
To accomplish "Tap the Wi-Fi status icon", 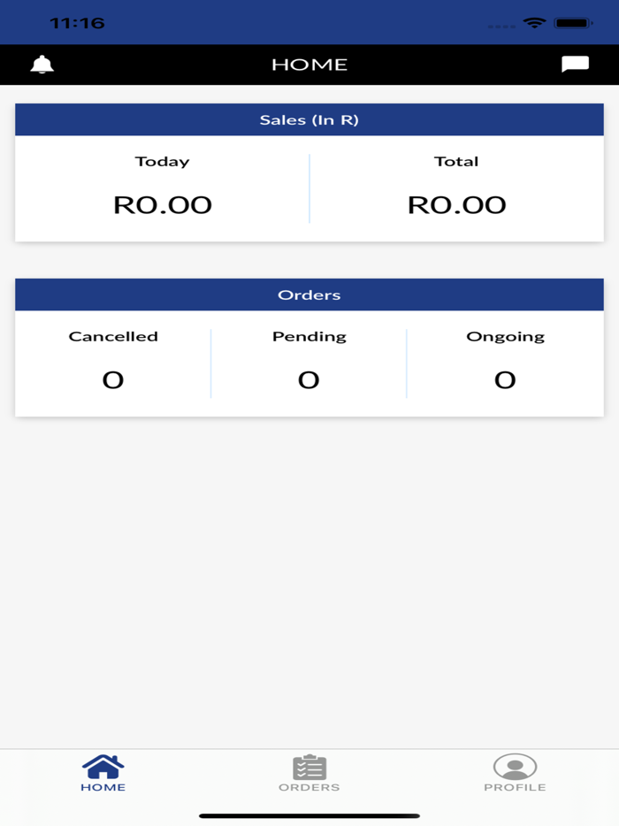I will (532, 22).
